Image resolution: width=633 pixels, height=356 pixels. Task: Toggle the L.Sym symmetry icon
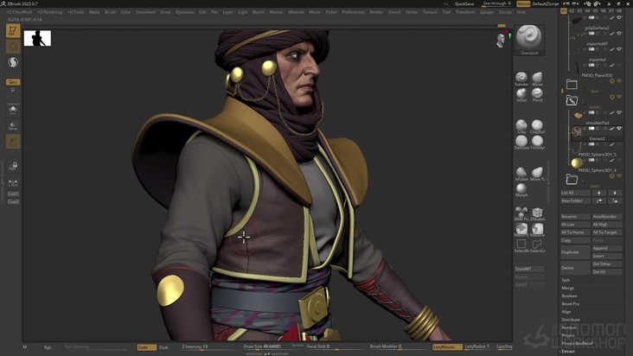point(13,183)
